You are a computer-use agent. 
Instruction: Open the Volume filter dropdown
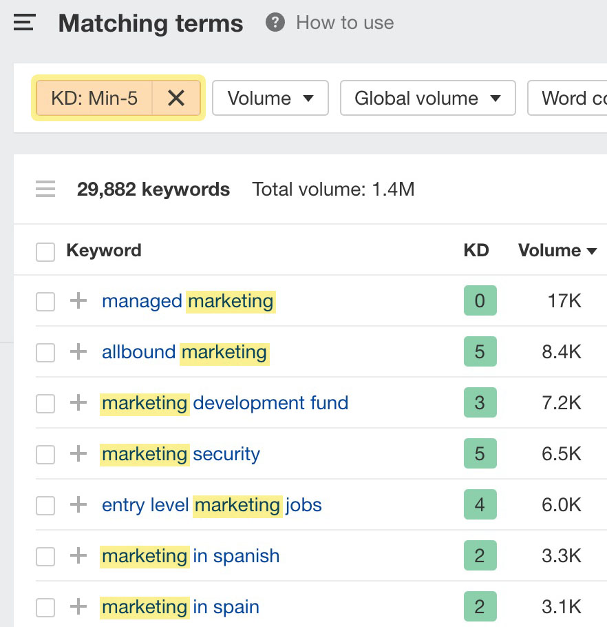pos(270,99)
